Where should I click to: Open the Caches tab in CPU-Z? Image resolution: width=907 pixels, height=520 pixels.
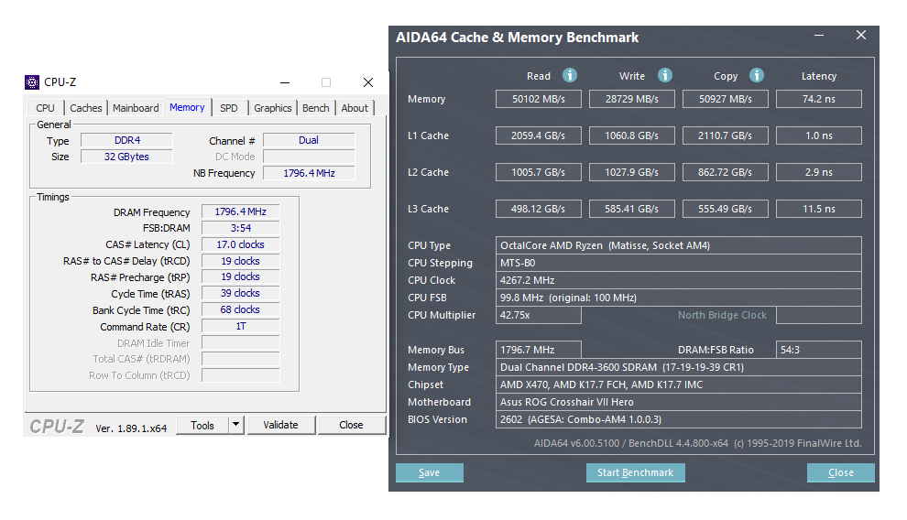click(x=85, y=108)
